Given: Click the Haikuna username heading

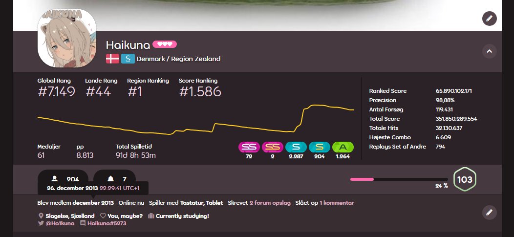Looking at the screenshot, I should (128, 45).
